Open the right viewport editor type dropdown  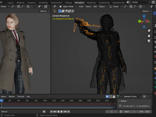(x=55, y=7)
